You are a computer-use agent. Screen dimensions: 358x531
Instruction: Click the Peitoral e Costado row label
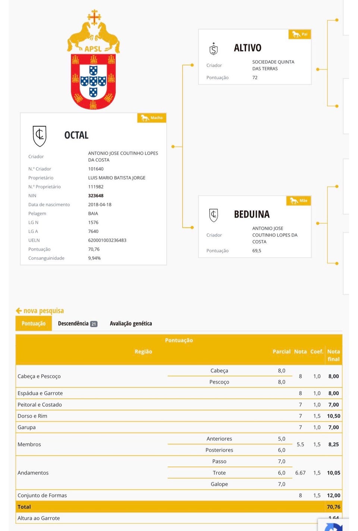point(40,405)
